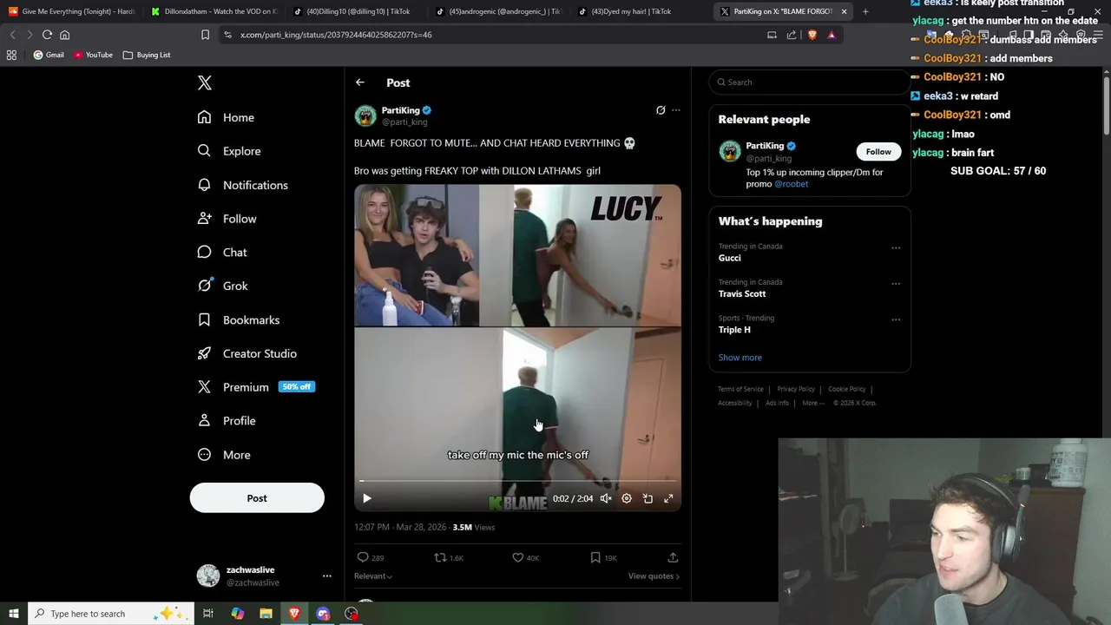
Task: Open Profile in X sidebar
Action: 227,421
